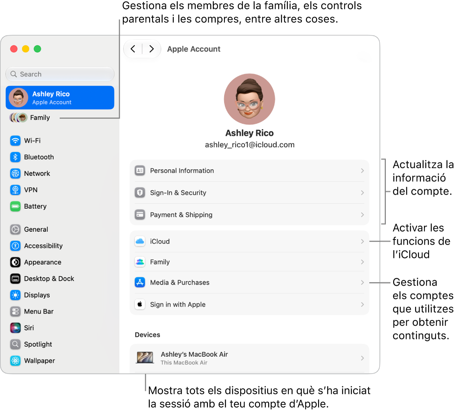
Task: Click the Family avatars in the sidebar
Action: (18, 118)
